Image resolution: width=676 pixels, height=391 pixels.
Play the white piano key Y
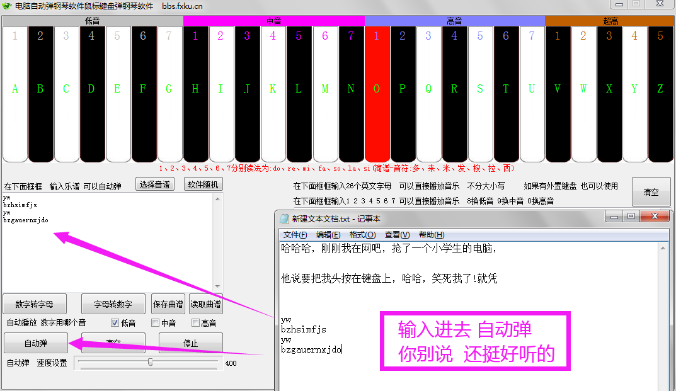pos(635,94)
